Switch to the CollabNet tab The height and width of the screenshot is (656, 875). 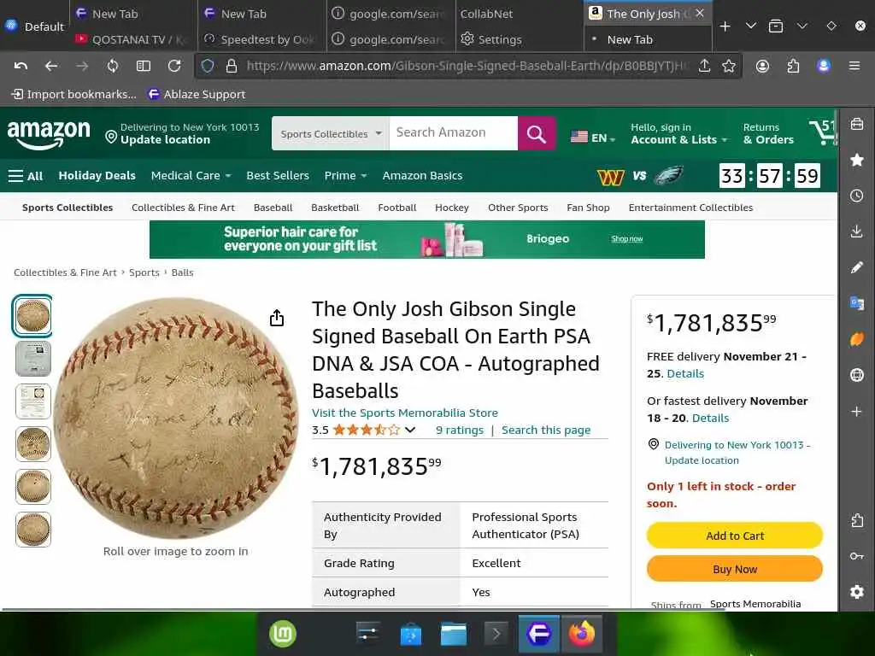coord(520,14)
